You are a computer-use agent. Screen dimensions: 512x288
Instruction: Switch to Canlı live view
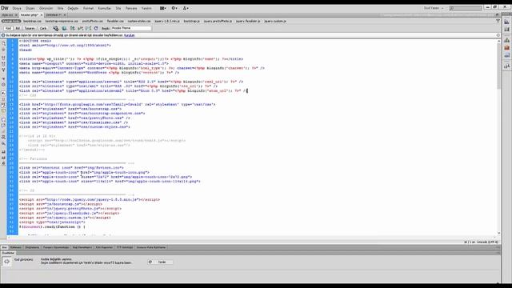tap(43, 29)
